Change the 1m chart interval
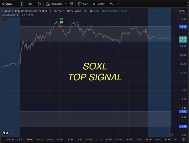The height and width of the screenshot is (143, 189). coord(31,4)
